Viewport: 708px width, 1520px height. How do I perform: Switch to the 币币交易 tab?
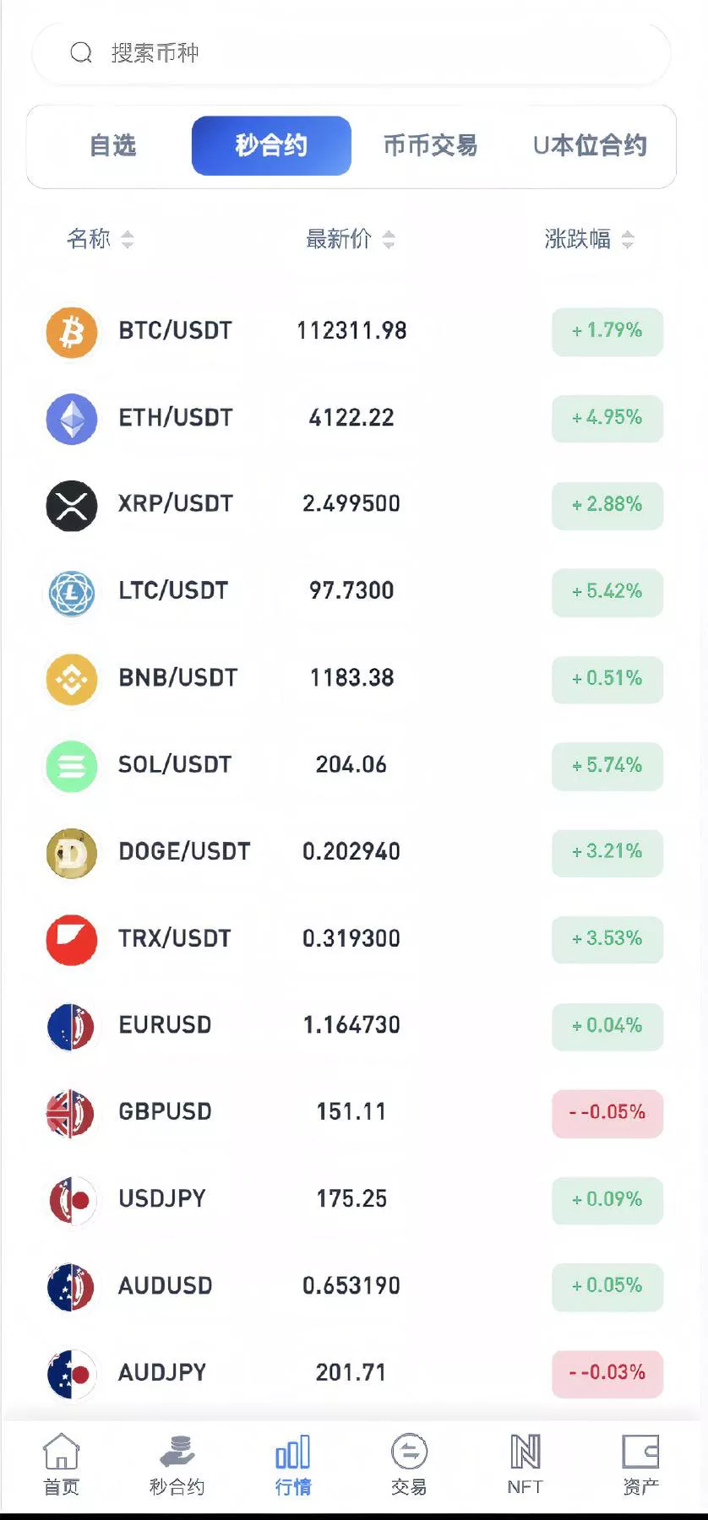pos(430,146)
